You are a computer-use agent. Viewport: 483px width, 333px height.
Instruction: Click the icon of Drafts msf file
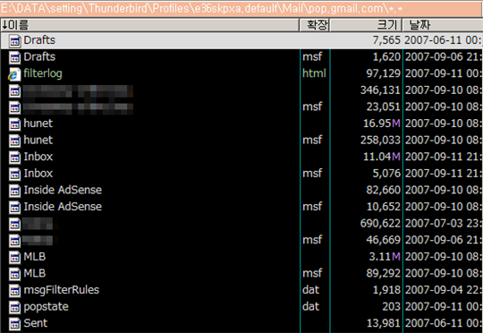(14, 57)
